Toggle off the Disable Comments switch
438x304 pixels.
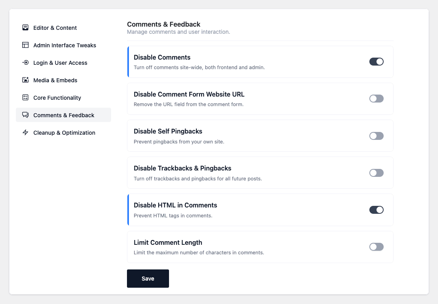click(376, 62)
